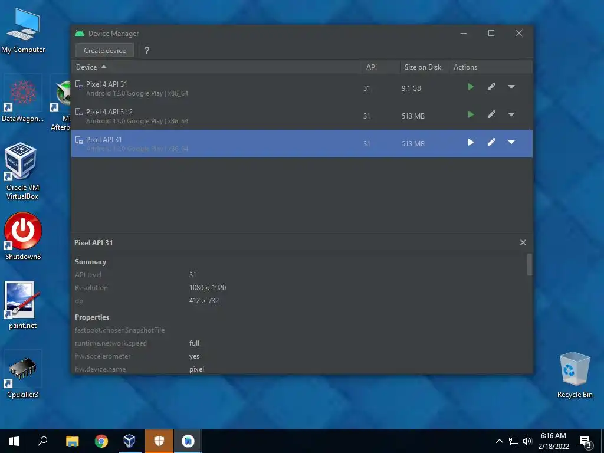The height and width of the screenshot is (453, 604).
Task: Click the 9.1 GB size value
Action: point(411,88)
